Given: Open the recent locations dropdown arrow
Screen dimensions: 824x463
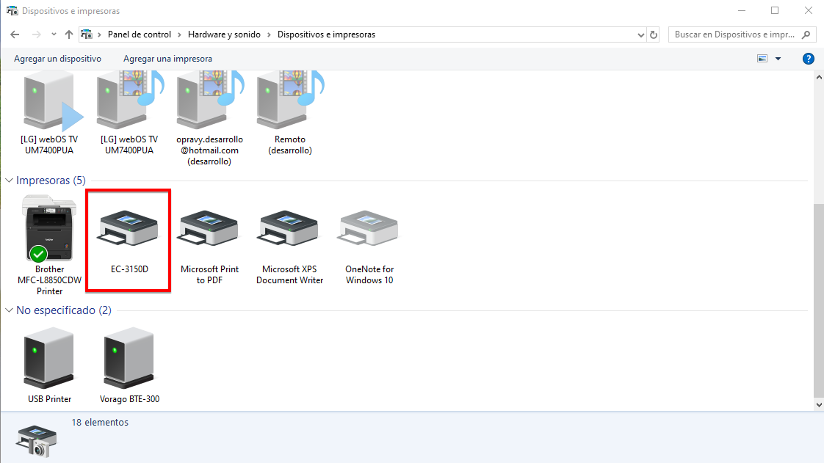Looking at the screenshot, I should [x=54, y=34].
